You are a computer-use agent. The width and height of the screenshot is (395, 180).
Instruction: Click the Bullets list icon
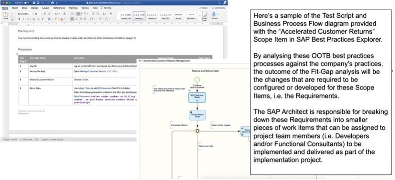(x=72, y=14)
